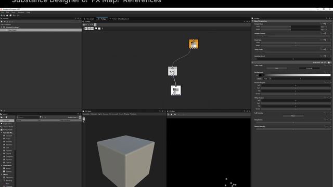The width and height of the screenshot is (333, 187).
Task: Switch to the Pattern Offset Quadrant tab
Action: [x=121, y=19]
